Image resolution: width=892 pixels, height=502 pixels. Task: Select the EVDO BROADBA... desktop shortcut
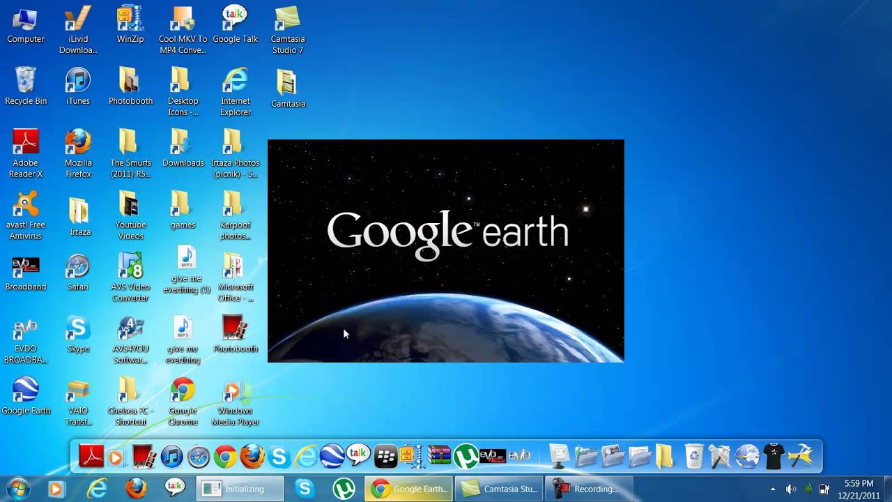(x=26, y=340)
